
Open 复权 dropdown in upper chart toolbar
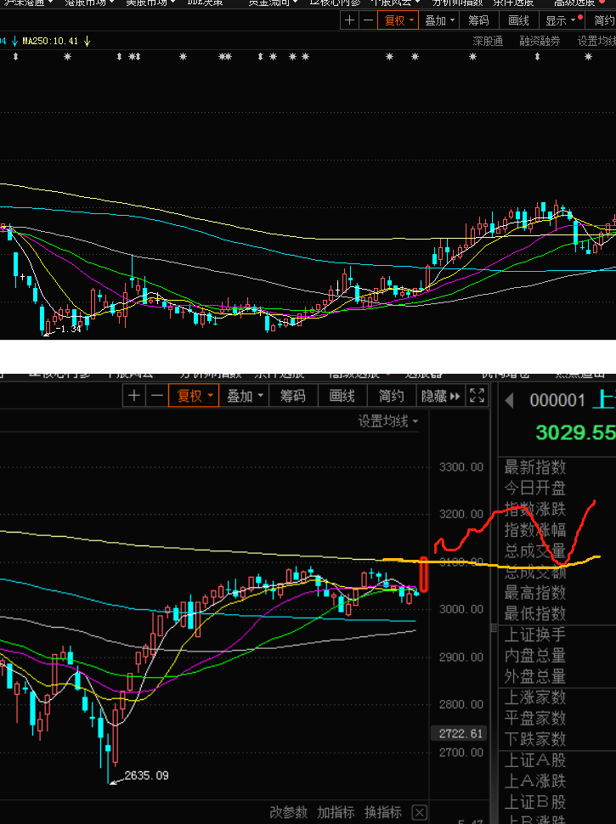pyautogui.click(x=398, y=20)
